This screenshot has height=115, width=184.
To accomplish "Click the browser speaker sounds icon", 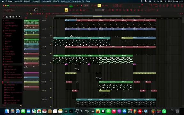I will pos(10,17).
